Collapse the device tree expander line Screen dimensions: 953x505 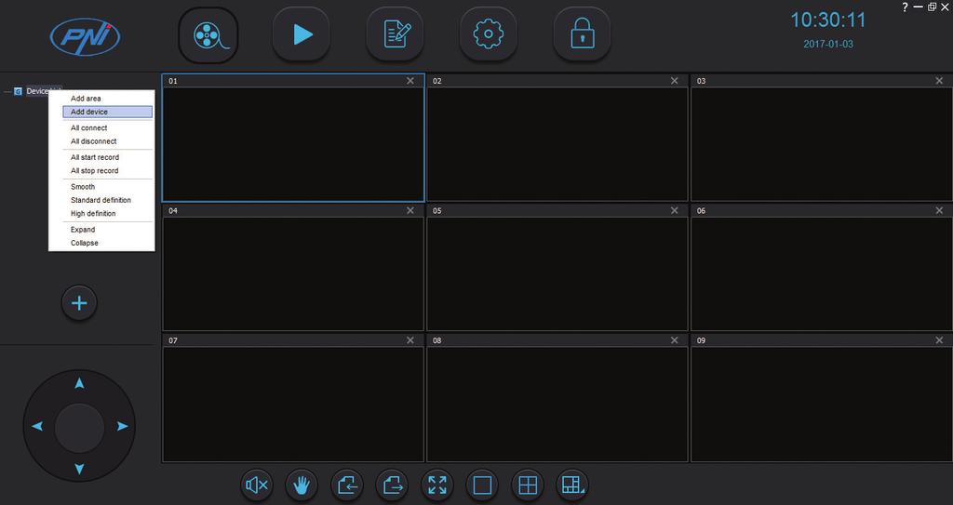(7, 91)
